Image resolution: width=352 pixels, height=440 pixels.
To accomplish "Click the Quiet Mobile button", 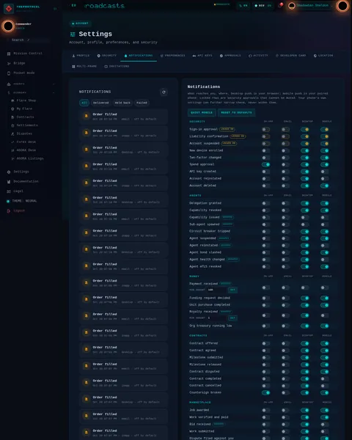I will (202, 112).
